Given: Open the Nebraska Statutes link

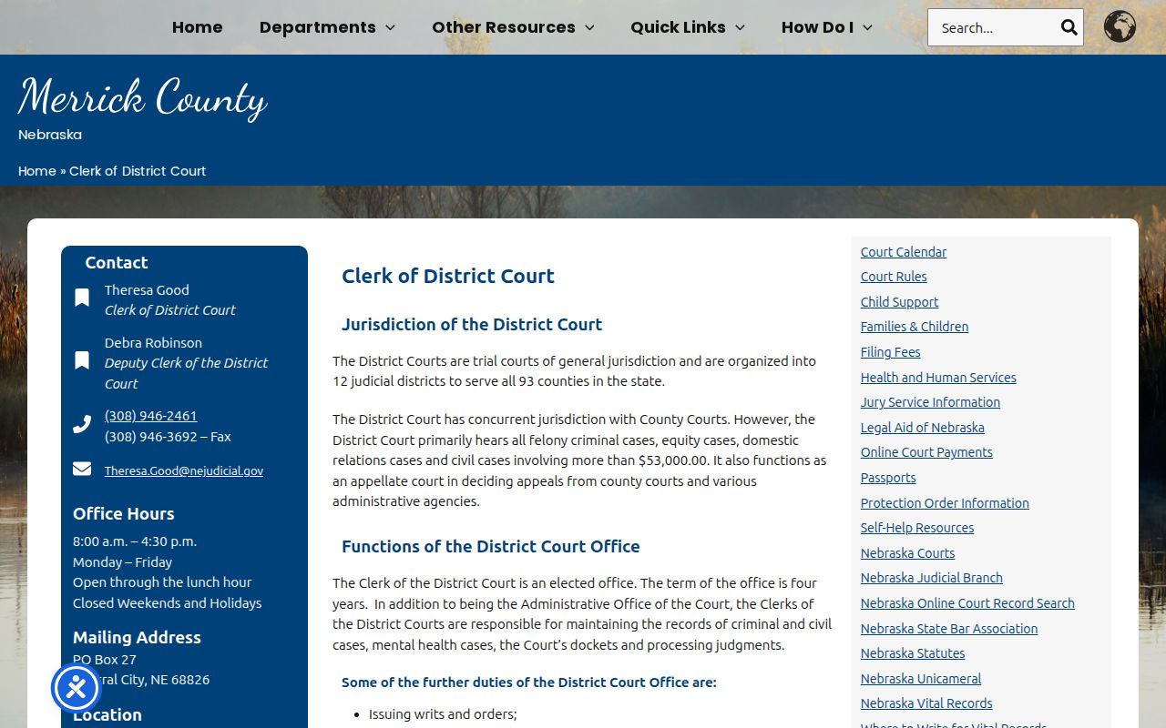Looking at the screenshot, I should click(913, 653).
